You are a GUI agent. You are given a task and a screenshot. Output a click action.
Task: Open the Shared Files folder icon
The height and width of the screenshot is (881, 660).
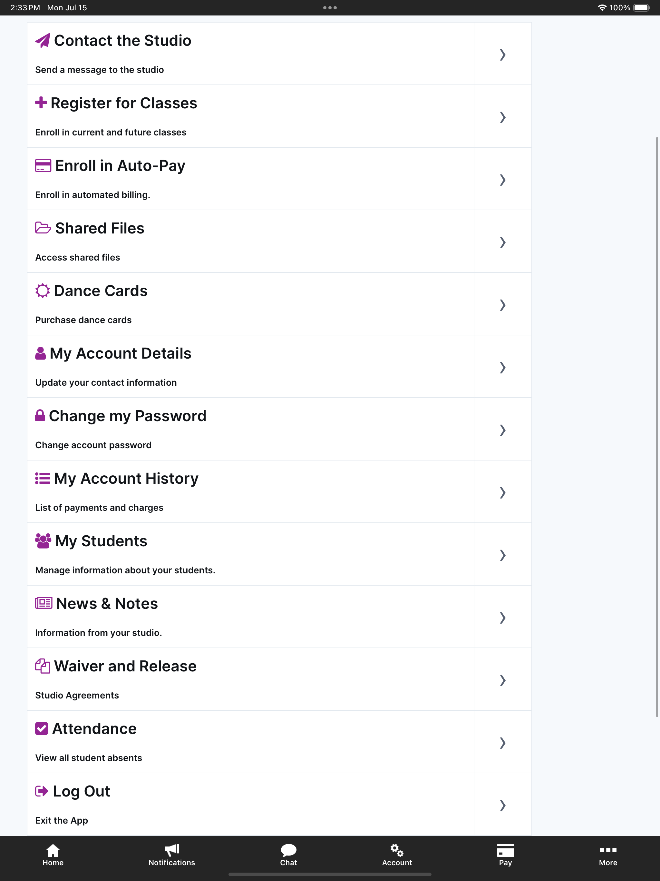[43, 228]
